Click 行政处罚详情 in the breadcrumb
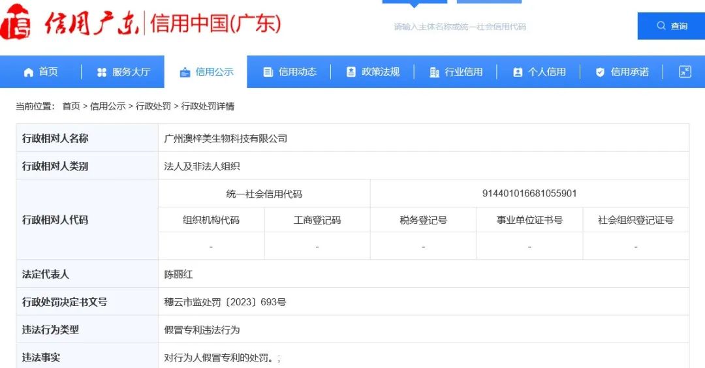The height and width of the screenshot is (368, 705). click(x=208, y=106)
